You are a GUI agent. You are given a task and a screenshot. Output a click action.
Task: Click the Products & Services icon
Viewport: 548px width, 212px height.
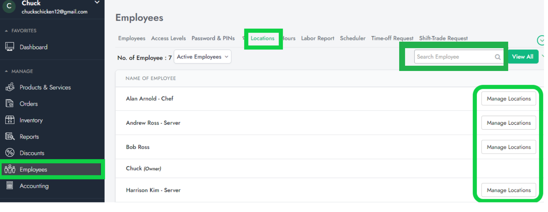click(10, 87)
